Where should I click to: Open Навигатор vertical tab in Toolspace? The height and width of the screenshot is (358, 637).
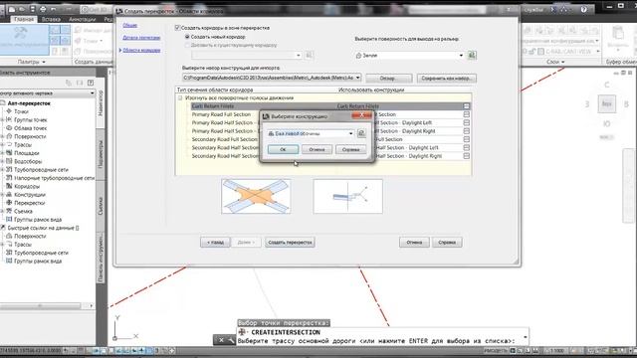click(x=101, y=102)
